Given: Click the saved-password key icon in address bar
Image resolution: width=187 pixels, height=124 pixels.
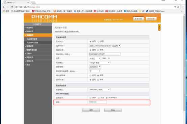Looking at the screenshot, I should (175, 7).
